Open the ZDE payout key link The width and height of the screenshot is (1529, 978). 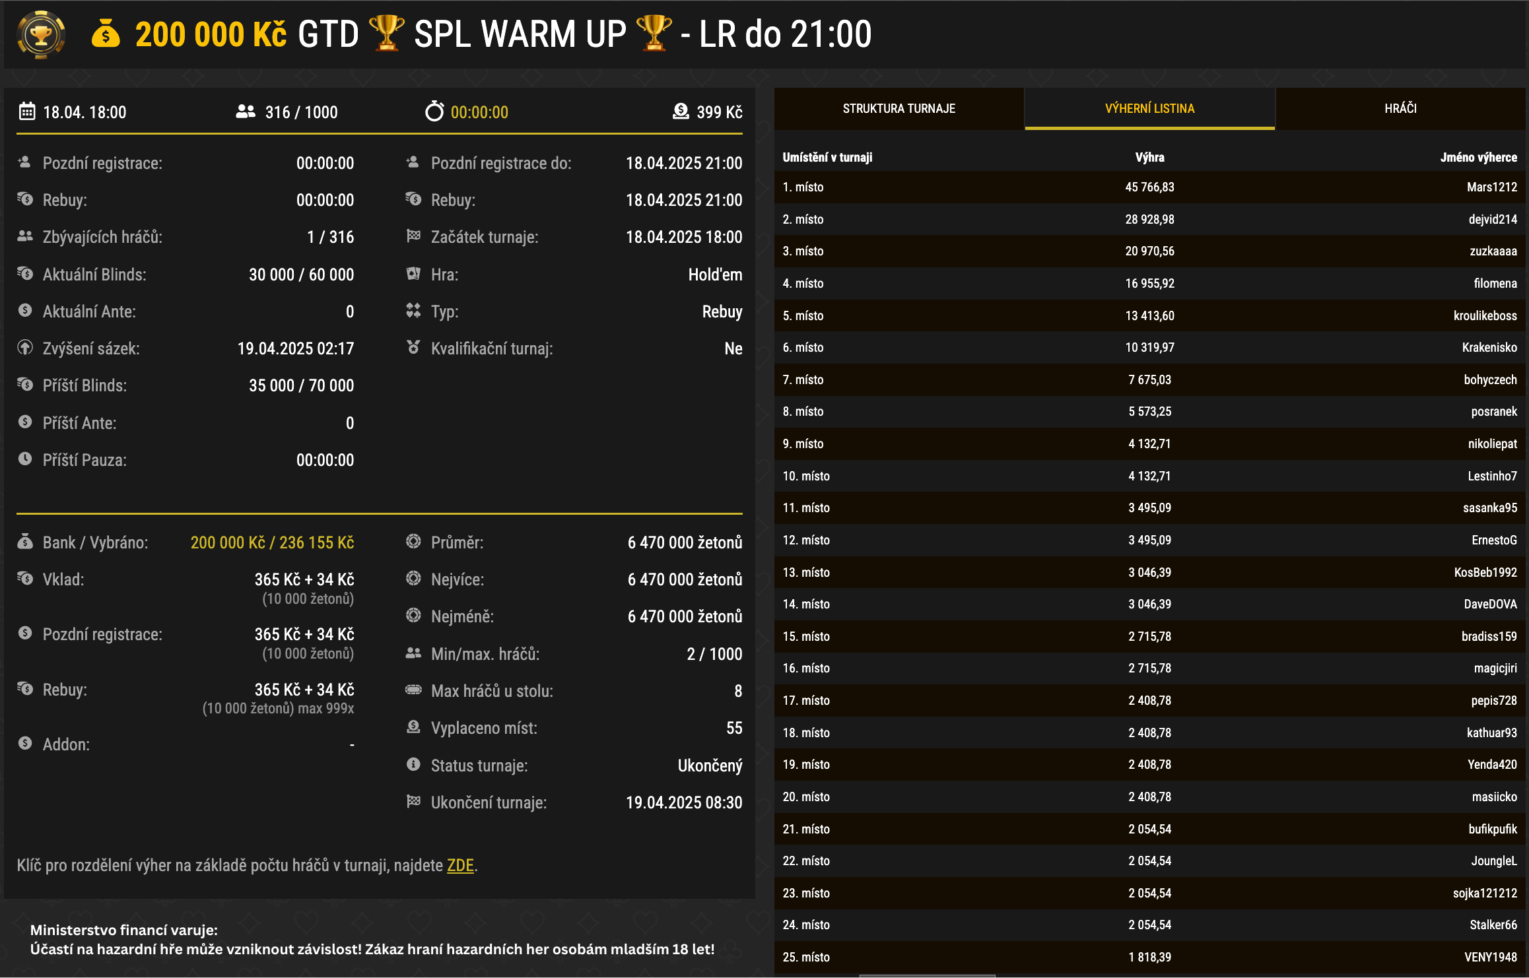(460, 865)
